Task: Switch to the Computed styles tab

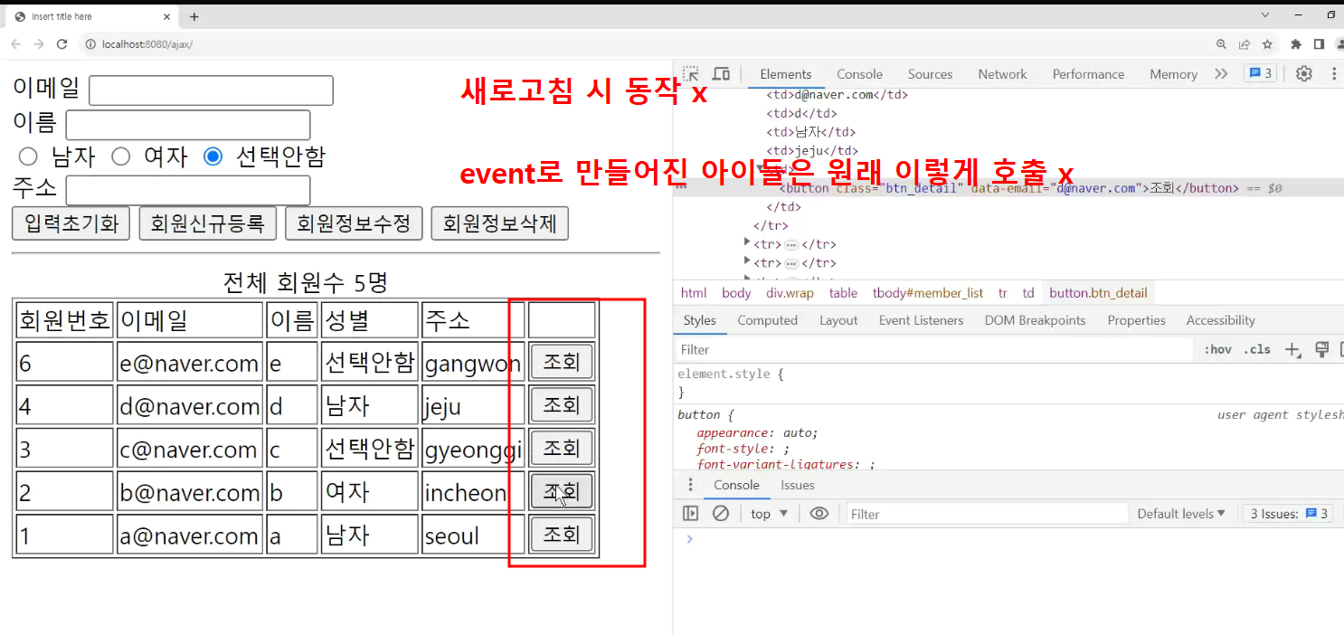Action: (x=767, y=320)
